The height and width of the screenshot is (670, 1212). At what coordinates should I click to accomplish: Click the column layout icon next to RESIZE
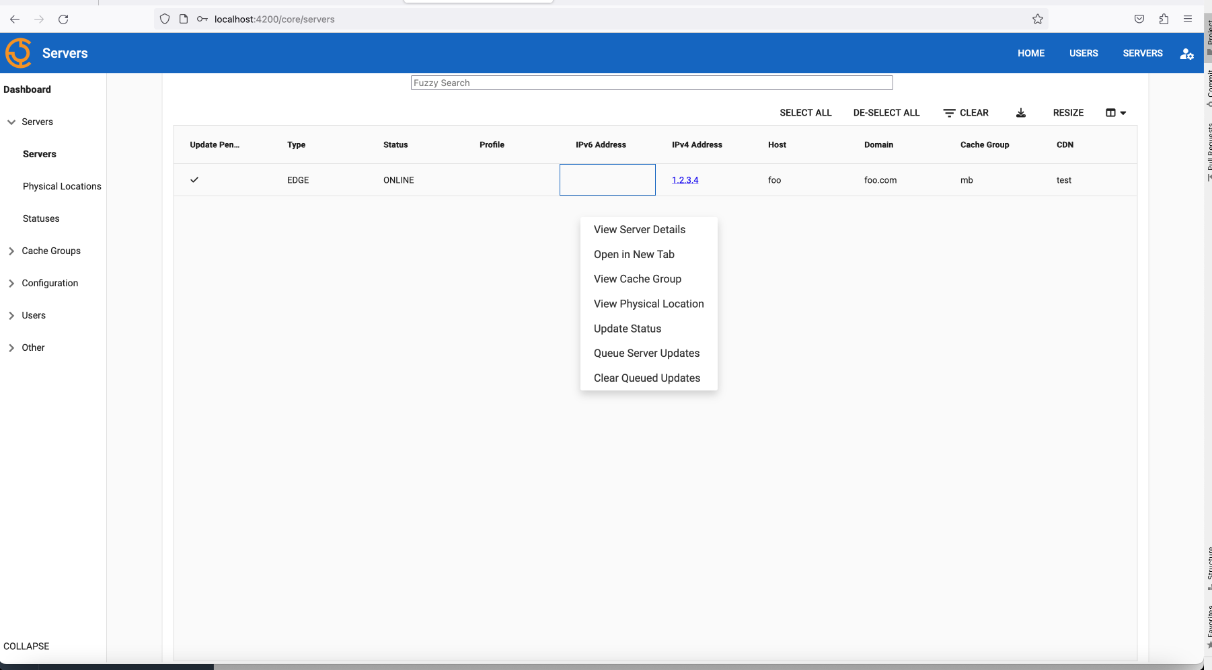[x=1110, y=112]
